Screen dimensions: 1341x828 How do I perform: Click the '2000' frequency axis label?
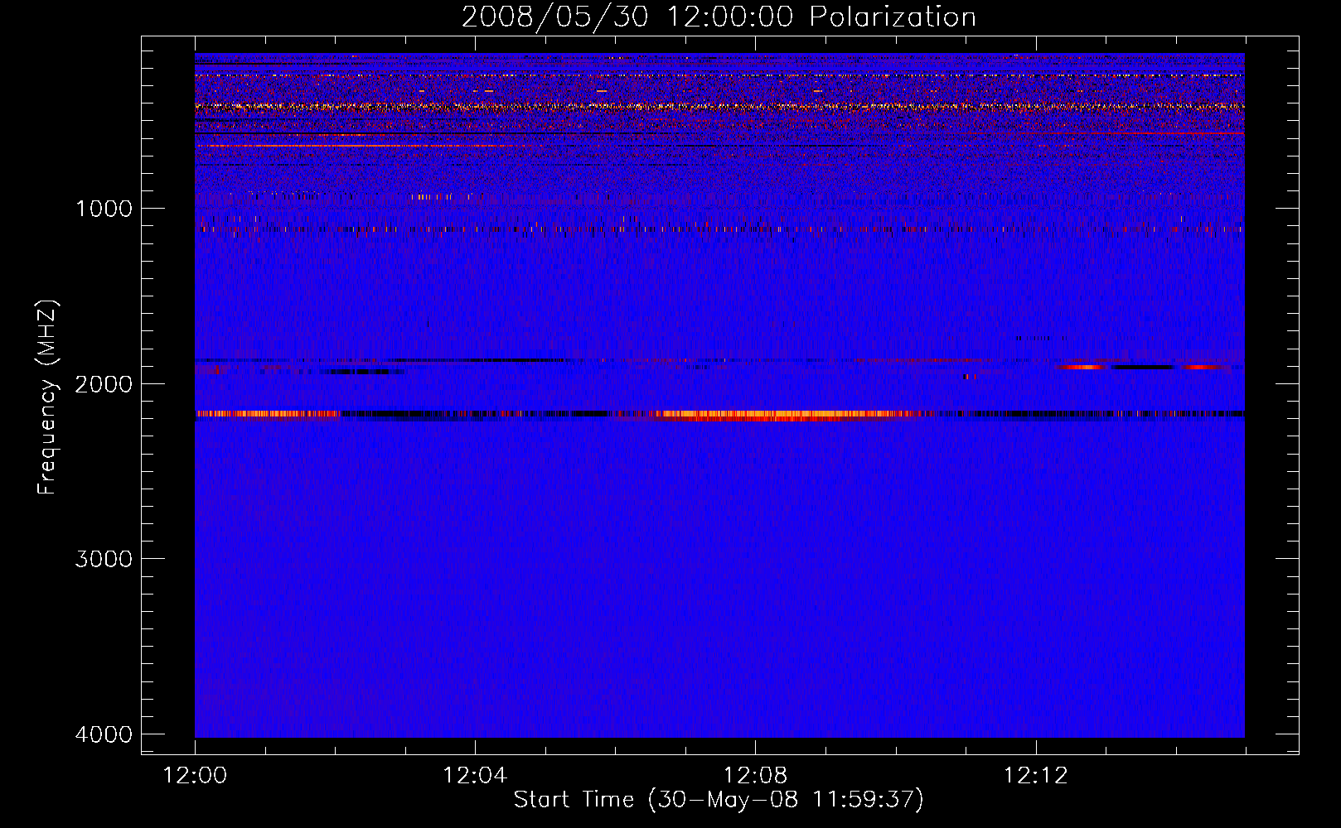pyautogui.click(x=104, y=383)
